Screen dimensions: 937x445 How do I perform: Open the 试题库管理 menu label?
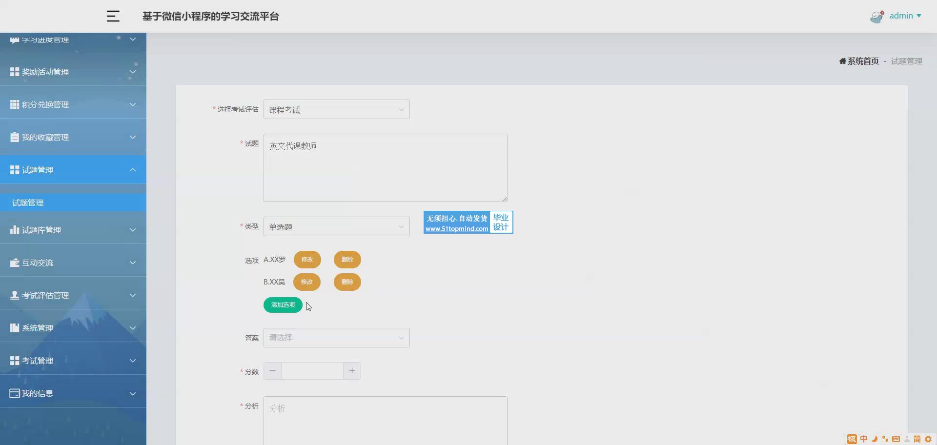tap(41, 230)
